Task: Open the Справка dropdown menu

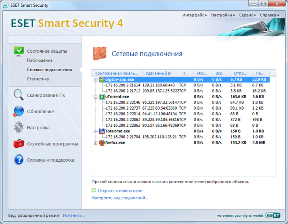Action: click(270, 15)
